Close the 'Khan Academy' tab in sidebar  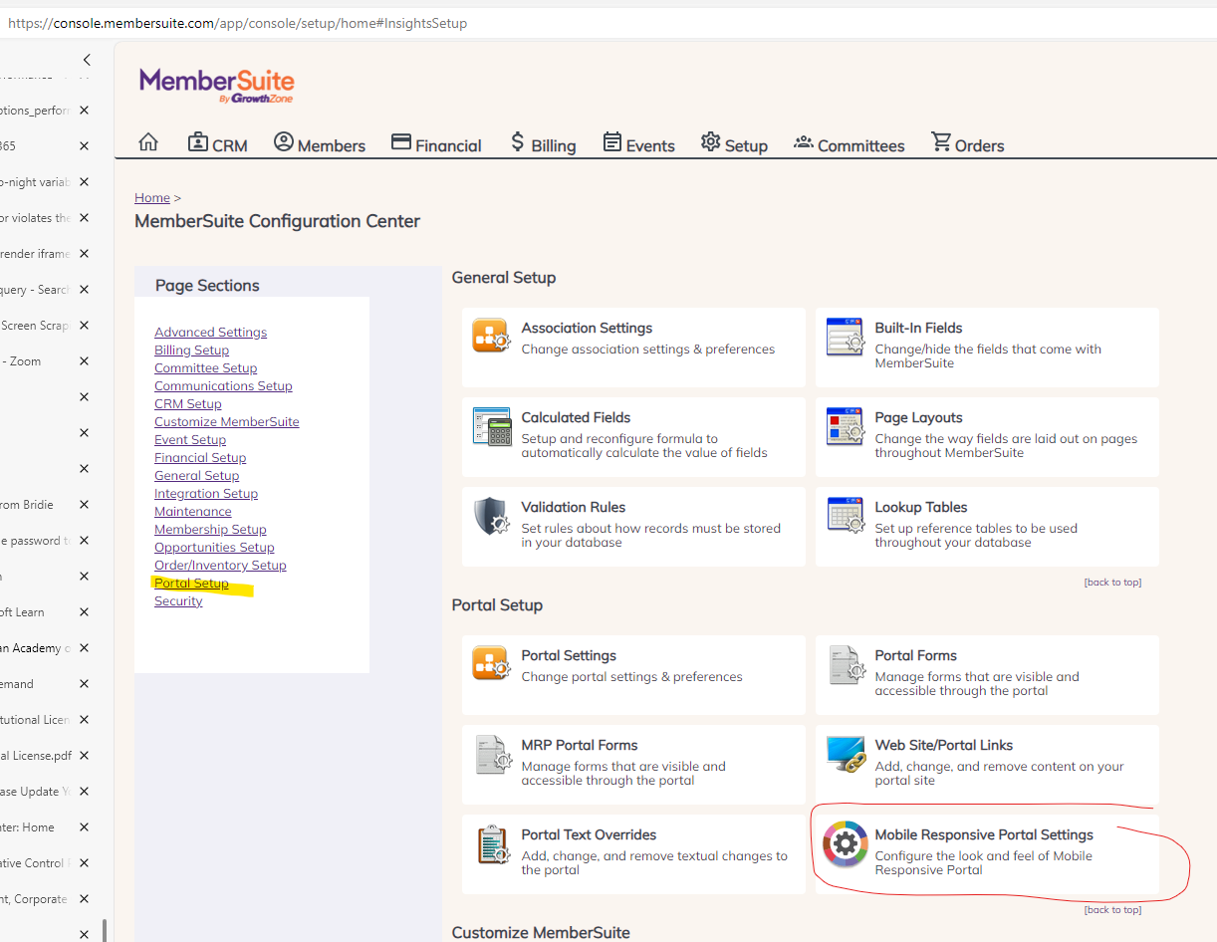(85, 648)
